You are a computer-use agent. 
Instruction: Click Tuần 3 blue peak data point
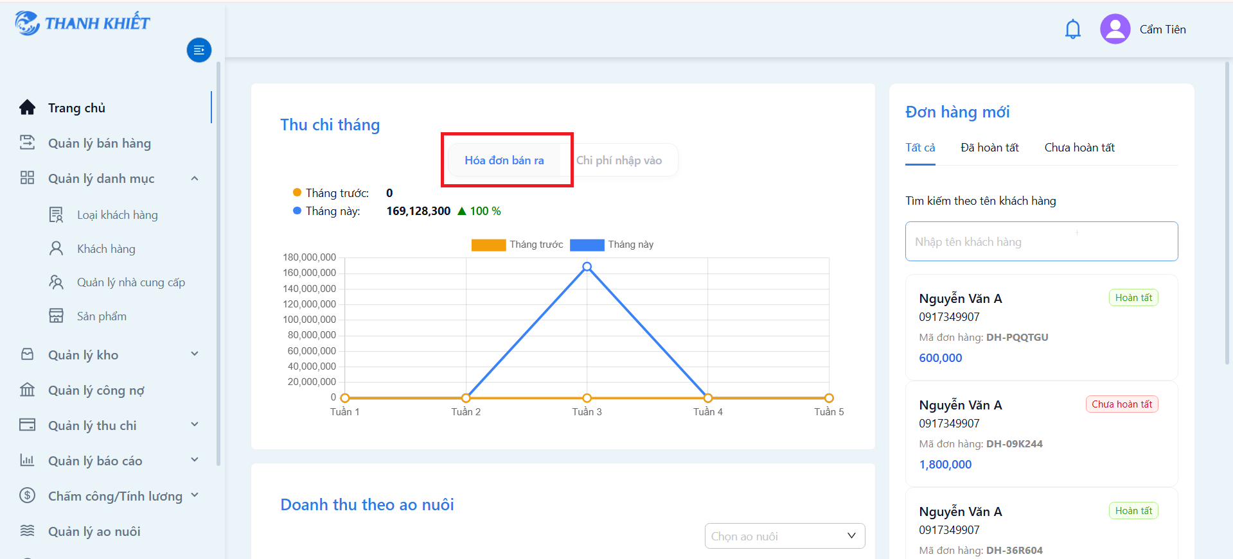point(587,266)
